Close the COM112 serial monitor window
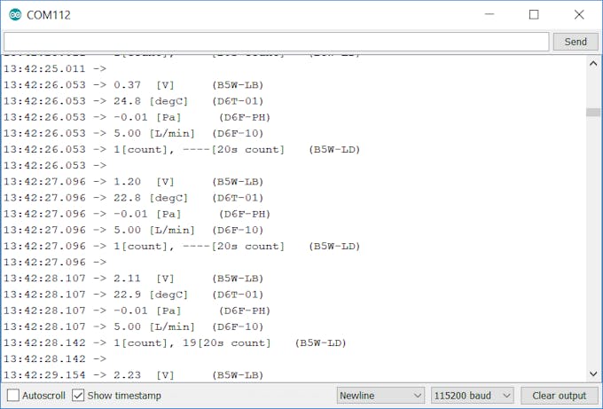Screen dimensions: 603x409 579,14
